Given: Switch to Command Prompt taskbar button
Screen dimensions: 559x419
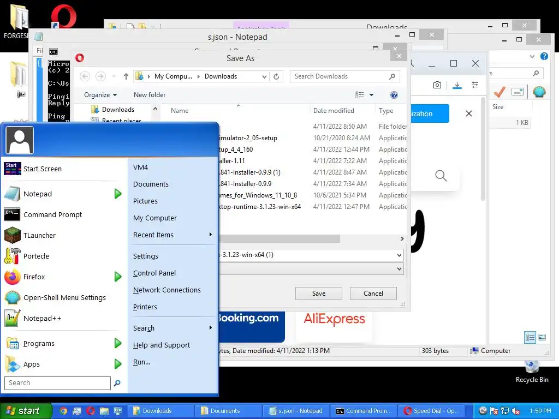Looking at the screenshot, I should [364, 411].
